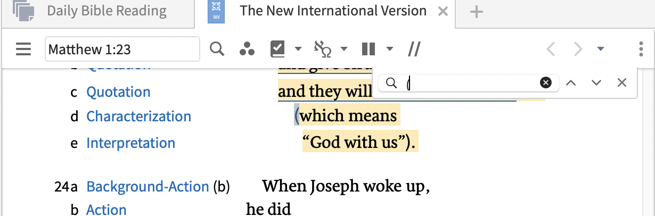Jump to next find result
The width and height of the screenshot is (655, 216).
[x=596, y=82]
